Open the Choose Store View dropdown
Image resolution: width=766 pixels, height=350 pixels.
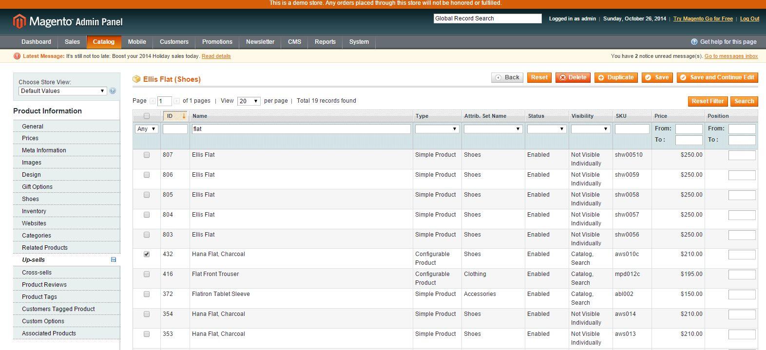pyautogui.click(x=62, y=91)
